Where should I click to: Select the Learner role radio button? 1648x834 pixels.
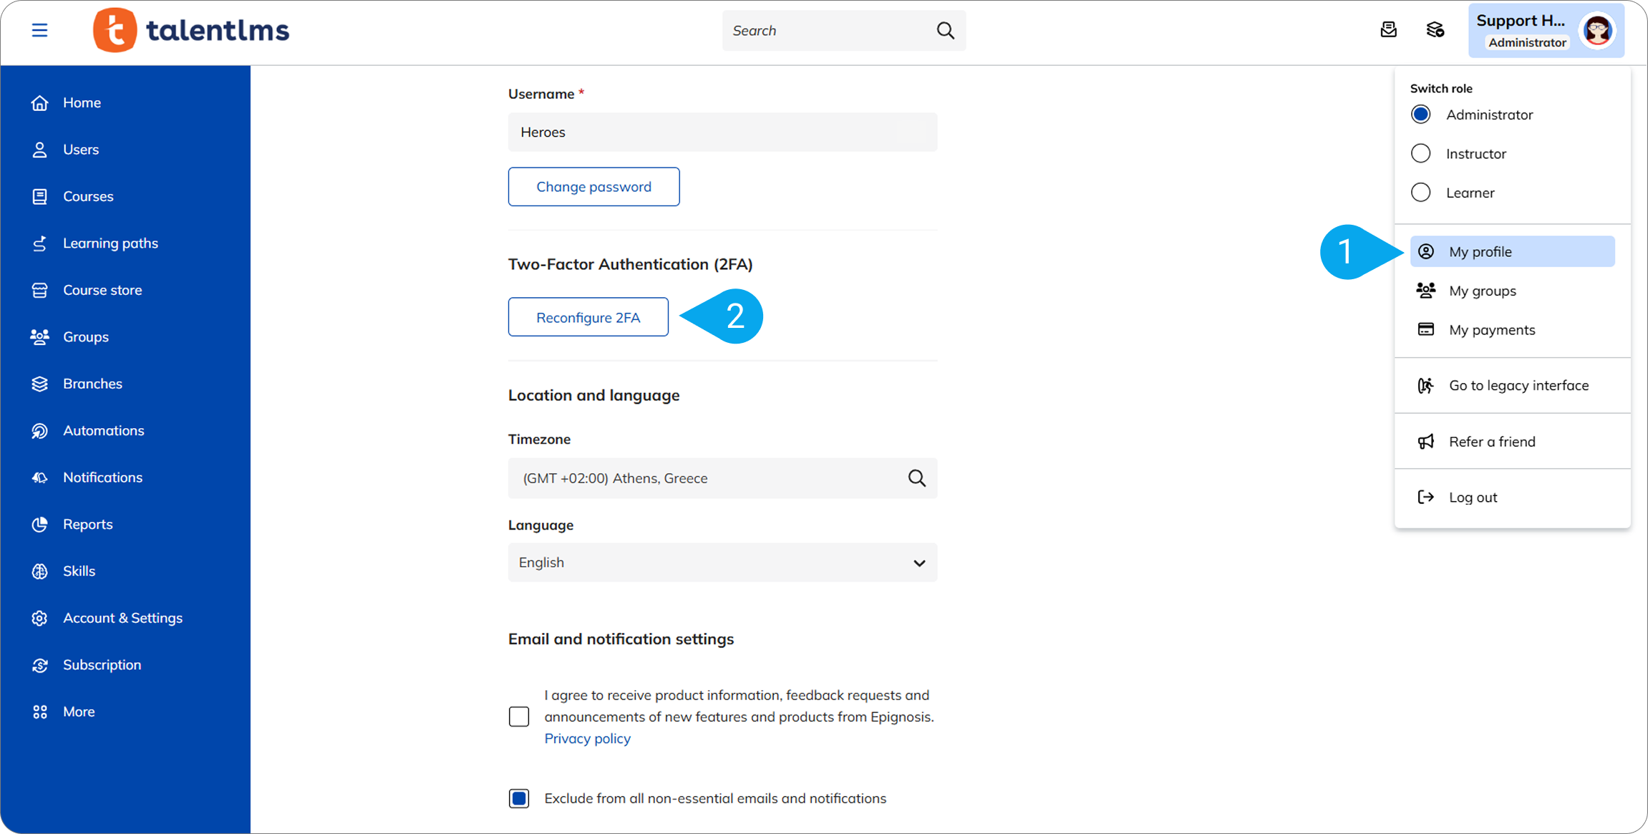click(x=1420, y=193)
